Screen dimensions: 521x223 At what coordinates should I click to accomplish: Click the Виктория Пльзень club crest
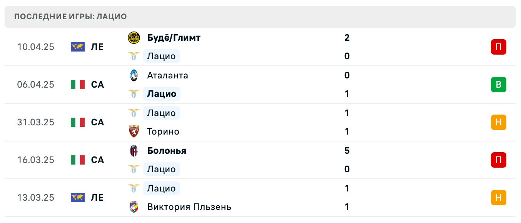(134, 206)
